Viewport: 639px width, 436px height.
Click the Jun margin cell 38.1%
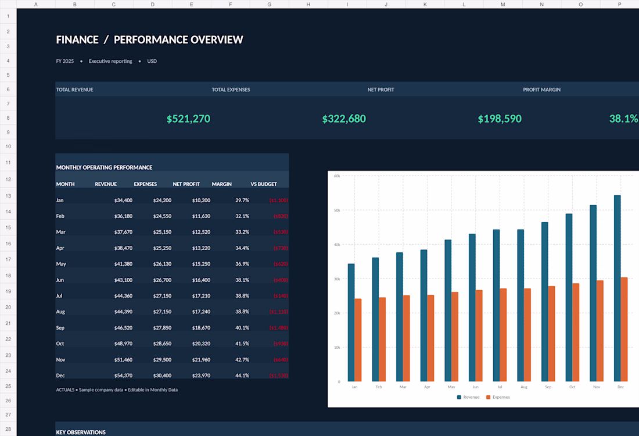(242, 280)
